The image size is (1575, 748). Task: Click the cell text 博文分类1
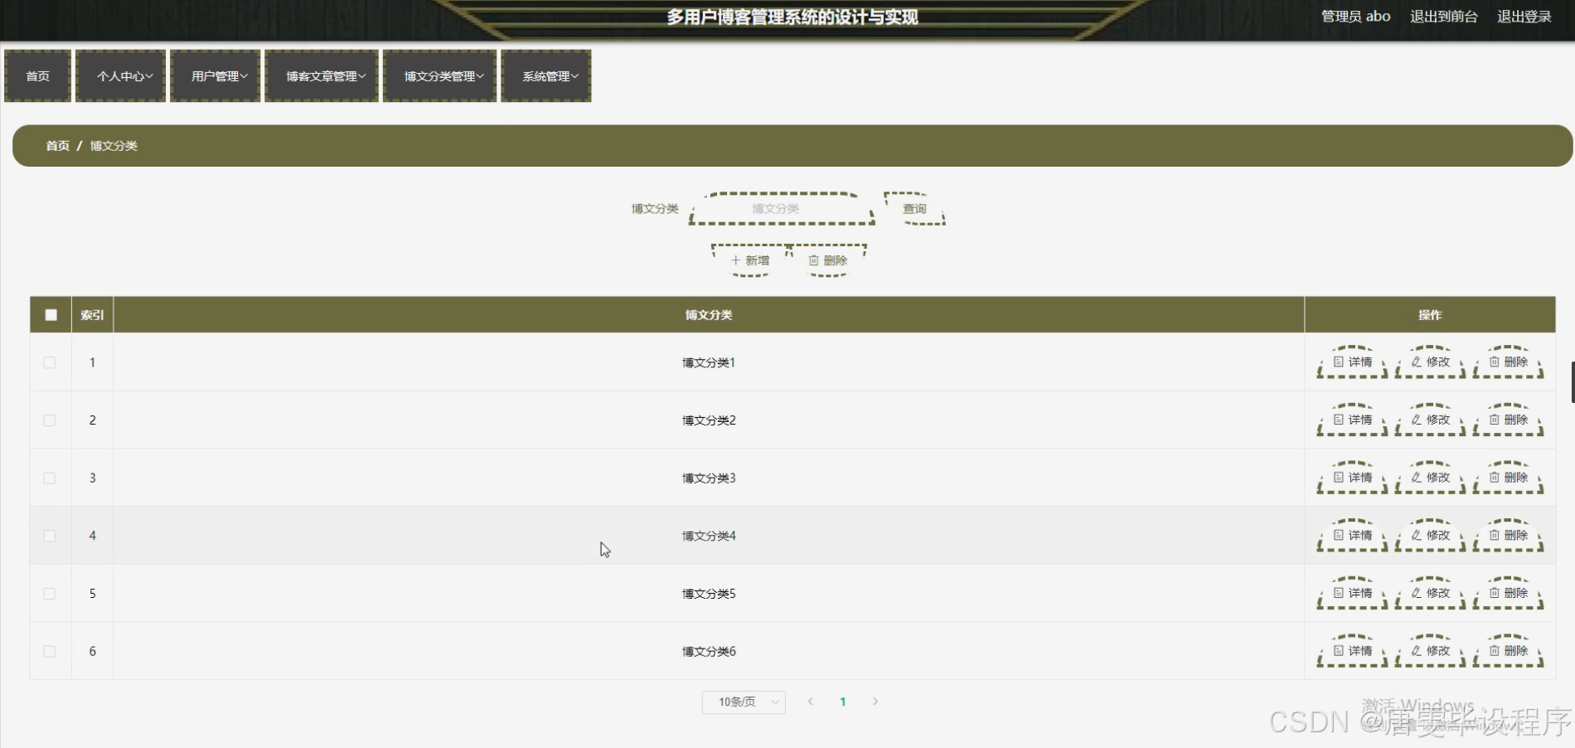[709, 362]
